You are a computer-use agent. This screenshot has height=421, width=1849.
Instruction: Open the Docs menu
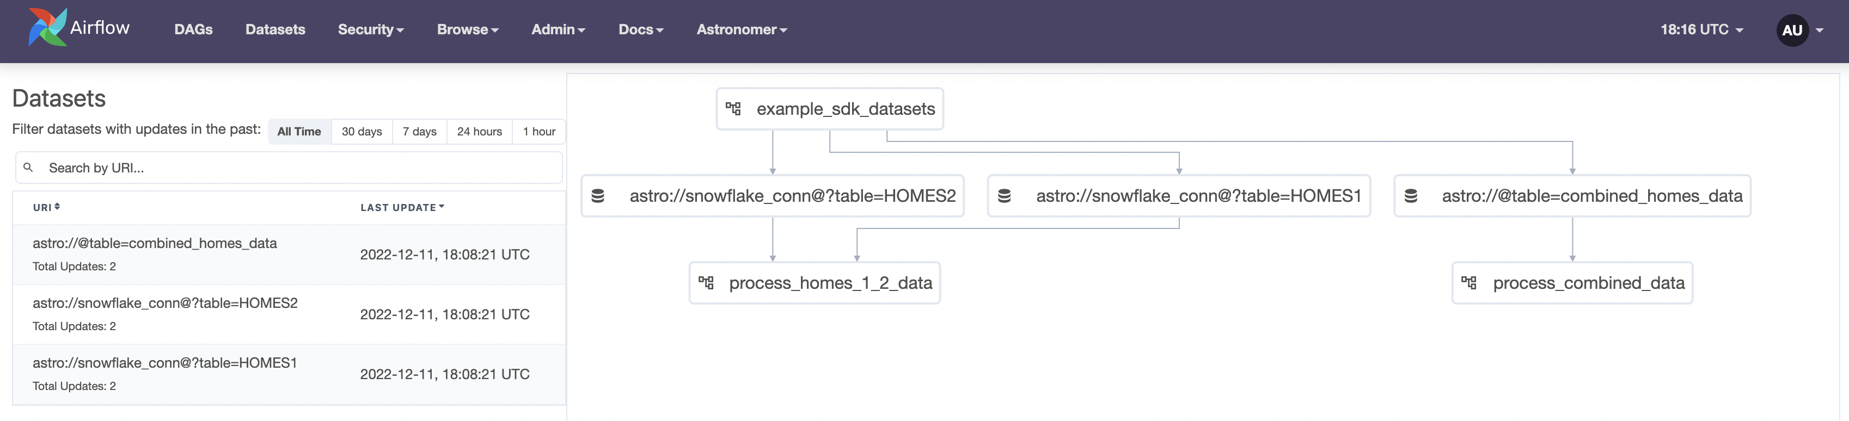tap(640, 29)
